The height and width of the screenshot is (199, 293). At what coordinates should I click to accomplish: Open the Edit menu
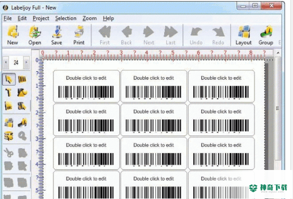22,18
